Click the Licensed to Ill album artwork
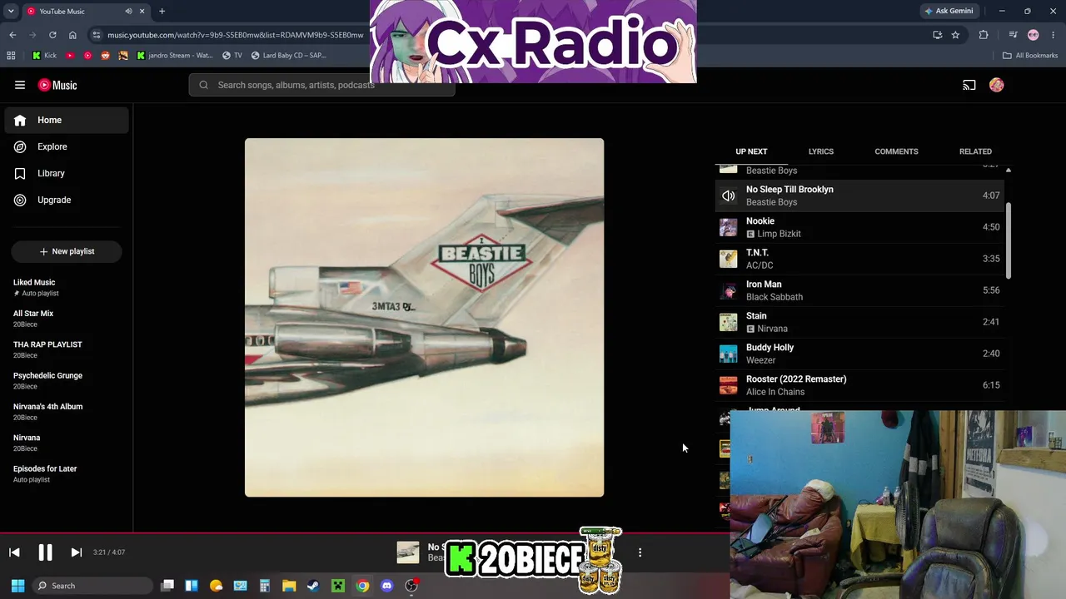This screenshot has height=599, width=1066. pyautogui.click(x=424, y=318)
